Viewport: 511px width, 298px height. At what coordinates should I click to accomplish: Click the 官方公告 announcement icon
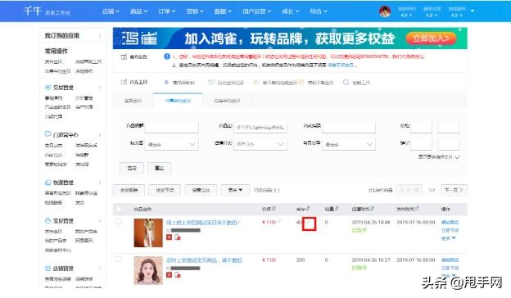(124, 56)
